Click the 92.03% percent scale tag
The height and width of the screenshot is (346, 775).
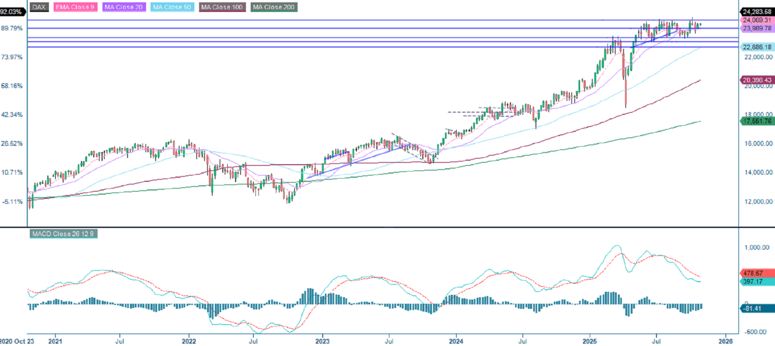pos(12,12)
